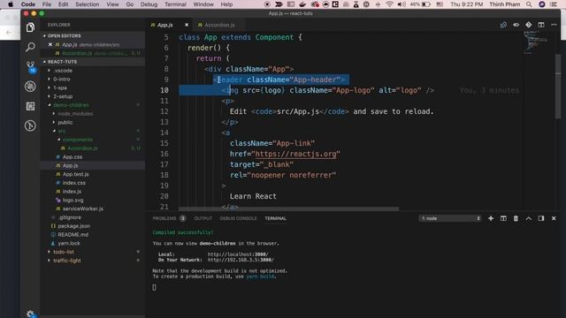Image resolution: width=566 pixels, height=318 pixels.
Task: Open README.md in the file tree
Action: pos(73,235)
